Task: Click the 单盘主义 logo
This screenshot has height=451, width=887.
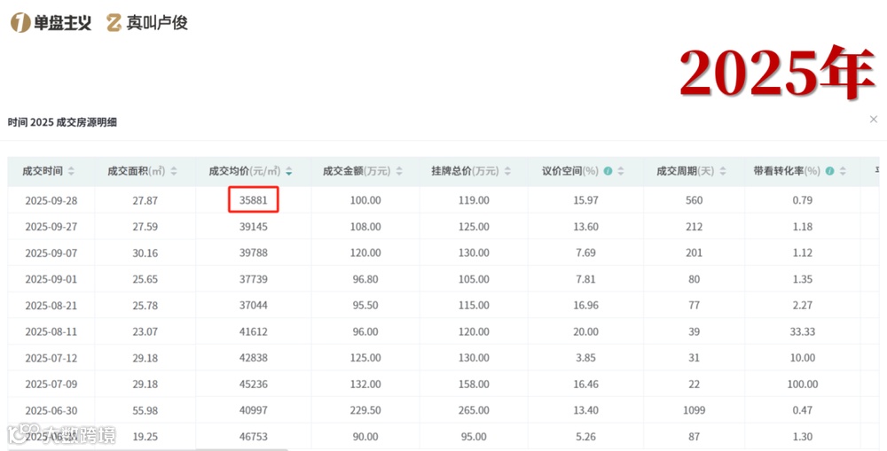Action: pos(51,23)
